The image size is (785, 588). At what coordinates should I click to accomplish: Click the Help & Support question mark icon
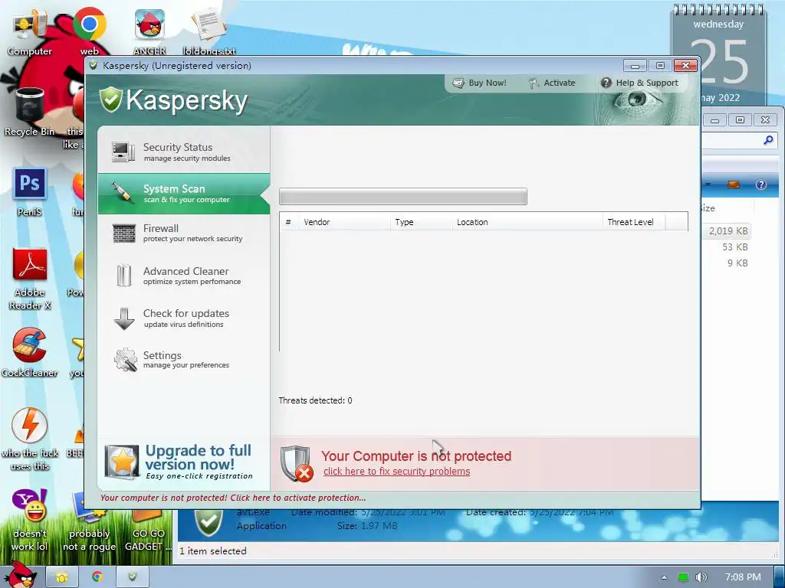(606, 83)
